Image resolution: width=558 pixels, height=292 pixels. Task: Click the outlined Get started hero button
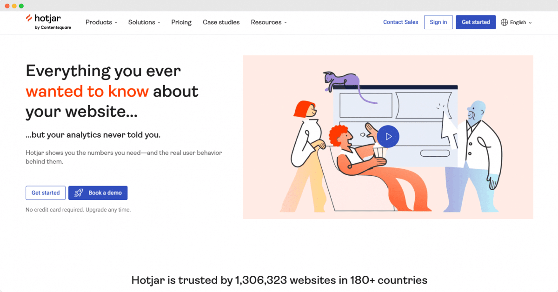46,193
